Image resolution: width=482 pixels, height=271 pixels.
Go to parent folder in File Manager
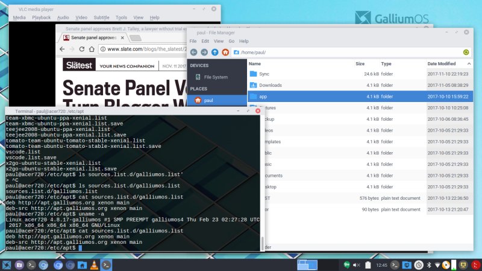click(215, 53)
